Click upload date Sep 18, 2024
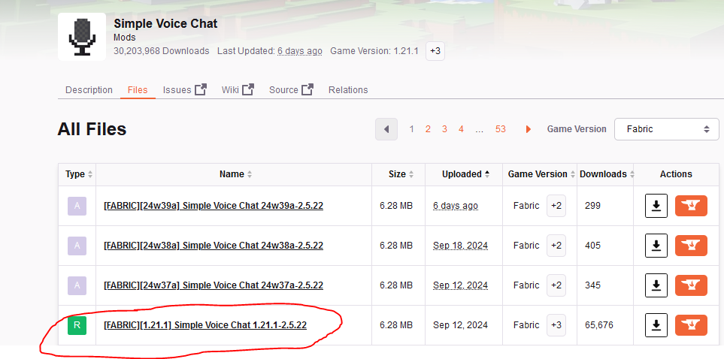This screenshot has width=724, height=359. (460, 246)
